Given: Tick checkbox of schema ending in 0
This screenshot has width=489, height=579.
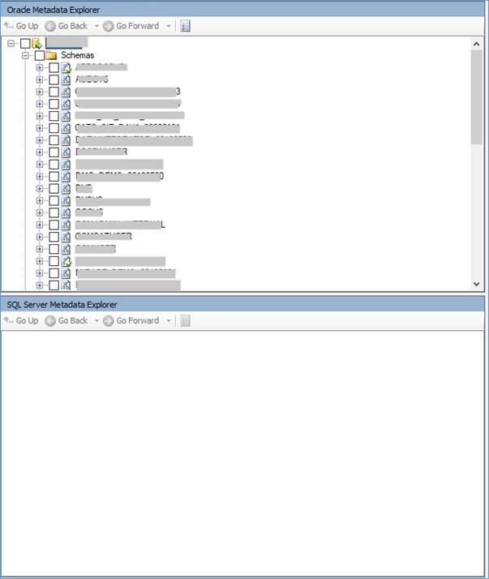Looking at the screenshot, I should 54,177.
